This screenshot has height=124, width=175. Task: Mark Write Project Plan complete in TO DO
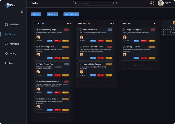(37, 64)
